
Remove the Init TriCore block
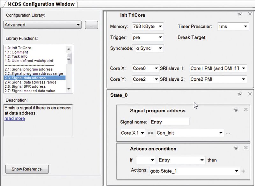(x=250, y=14)
